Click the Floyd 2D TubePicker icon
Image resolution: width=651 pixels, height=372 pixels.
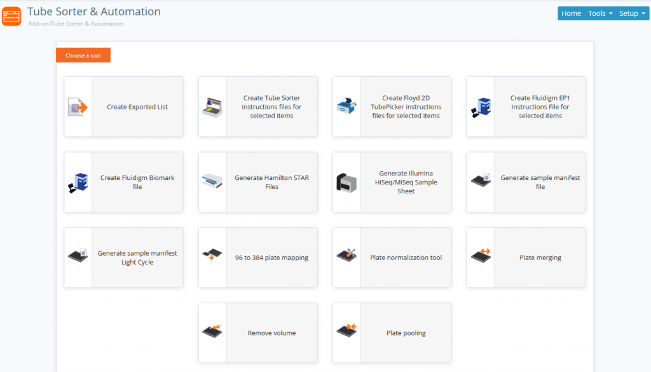pyautogui.click(x=346, y=106)
